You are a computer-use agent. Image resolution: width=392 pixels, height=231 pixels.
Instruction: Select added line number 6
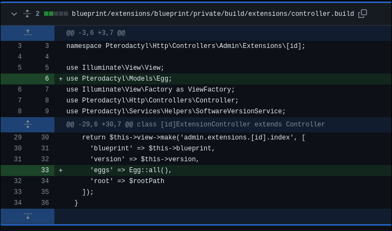(x=47, y=78)
